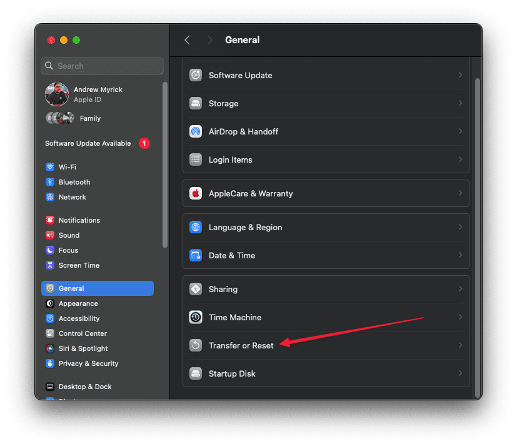This screenshot has width=517, height=446.
Task: Open the Software Update gear icon
Action: (196, 75)
